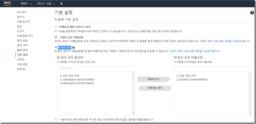Click the IBKSystem (157367154063) account text
Image resolution: width=256 pixels, height=124 pixels.
click(78, 83)
